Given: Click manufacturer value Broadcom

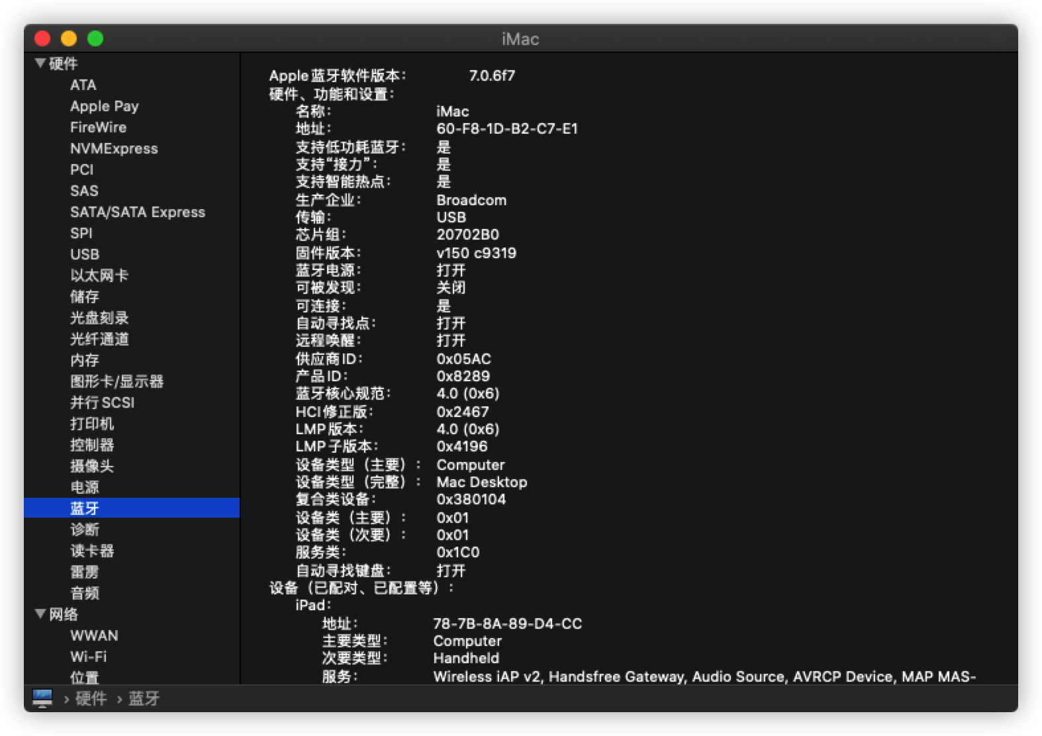Looking at the screenshot, I should pyautogui.click(x=471, y=200).
